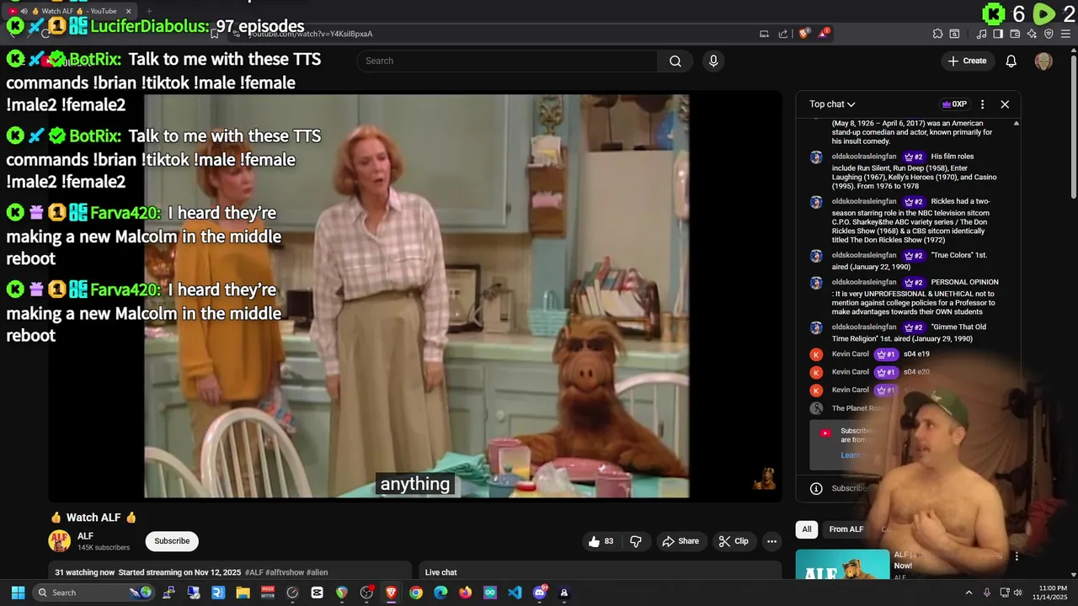The width and height of the screenshot is (1078, 606).
Task: Click the chat info circle icon
Action: tap(816, 488)
